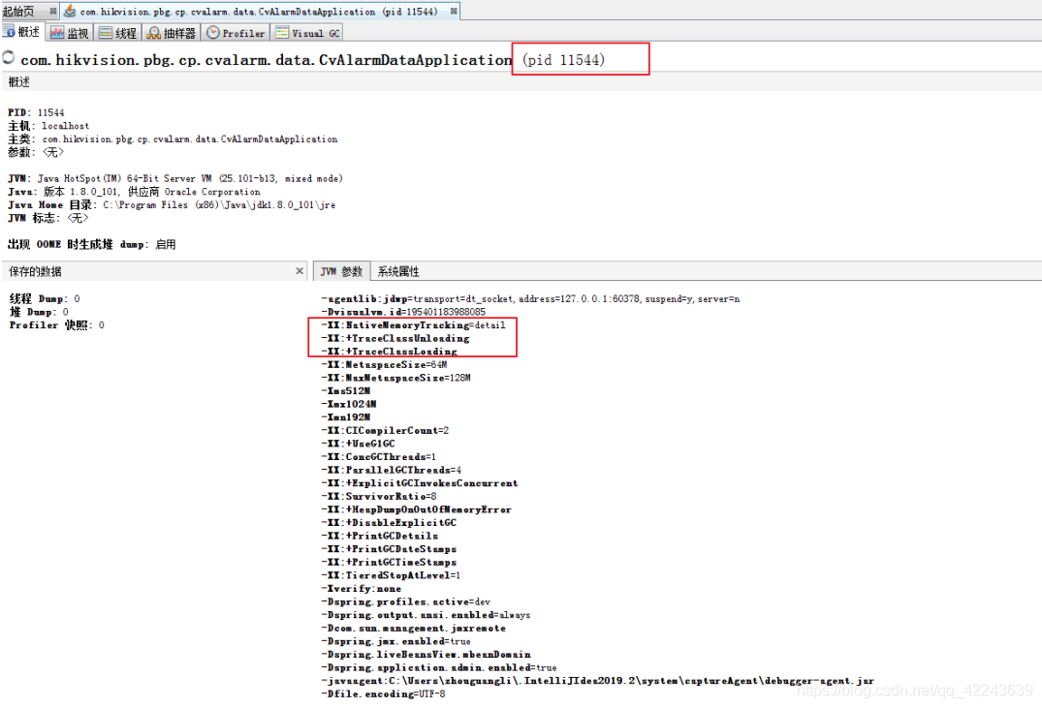This screenshot has height=708, width=1042.
Task: Click the -Dcom.sun.management.jmxremote argument
Action: (x=414, y=629)
